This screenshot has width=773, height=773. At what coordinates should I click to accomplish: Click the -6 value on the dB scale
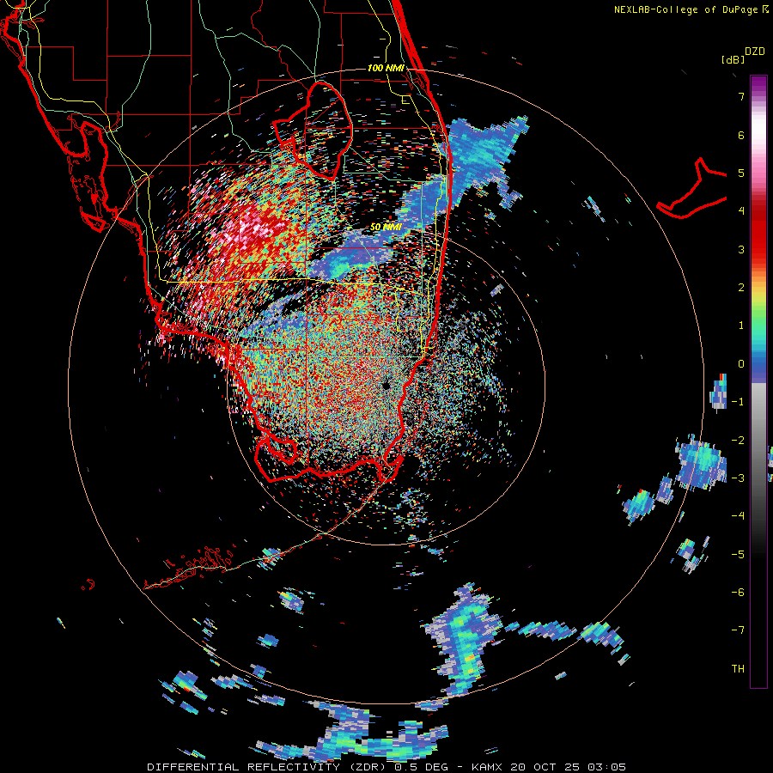(738, 593)
